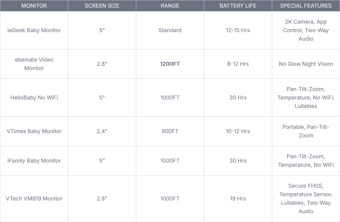Select the ieGeek Baby Monitor name cell

tap(34, 30)
